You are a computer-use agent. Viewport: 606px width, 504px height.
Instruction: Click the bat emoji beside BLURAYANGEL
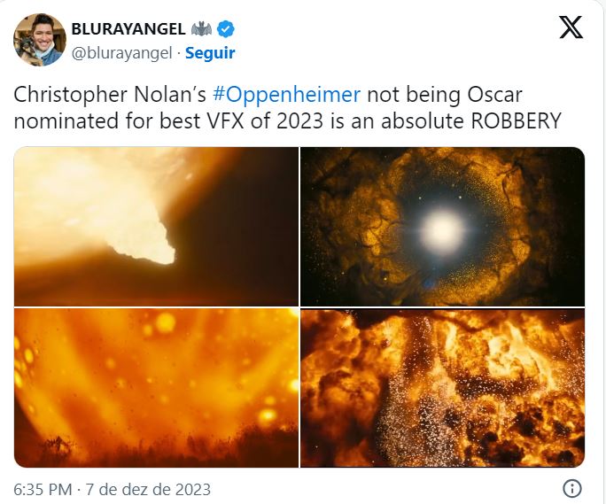202,29
